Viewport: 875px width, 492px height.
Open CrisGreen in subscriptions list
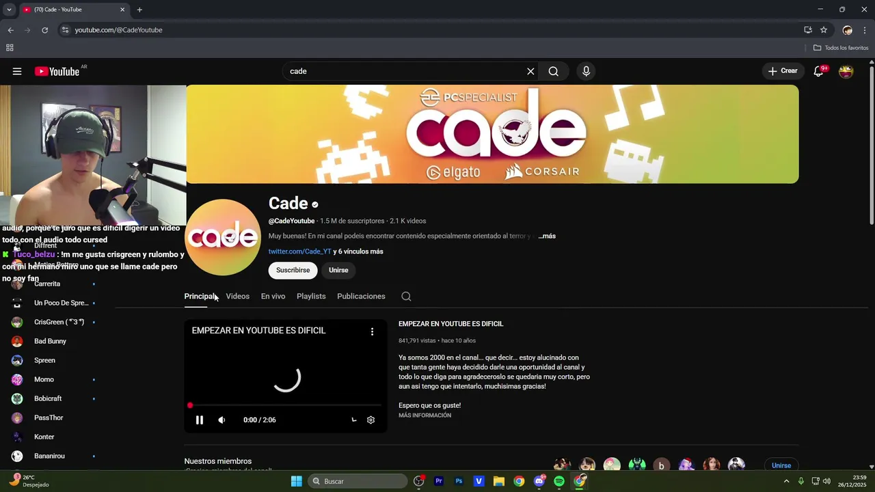coord(59,322)
